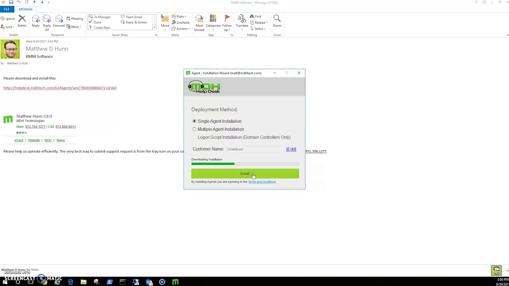Open the FILE tab

pos(7,9)
